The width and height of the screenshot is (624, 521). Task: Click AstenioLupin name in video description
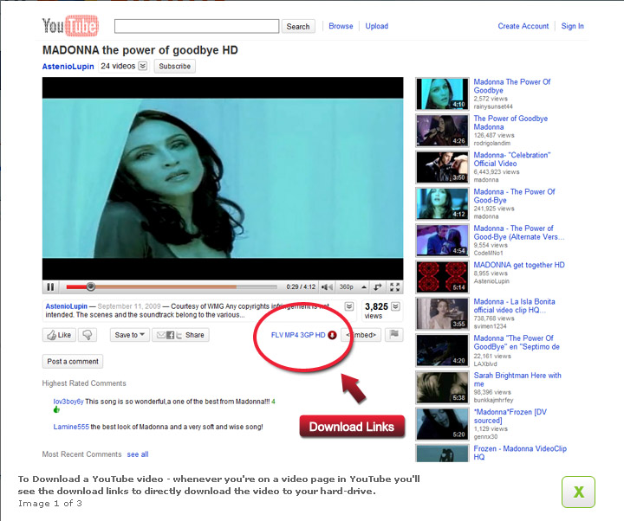pyautogui.click(x=67, y=306)
